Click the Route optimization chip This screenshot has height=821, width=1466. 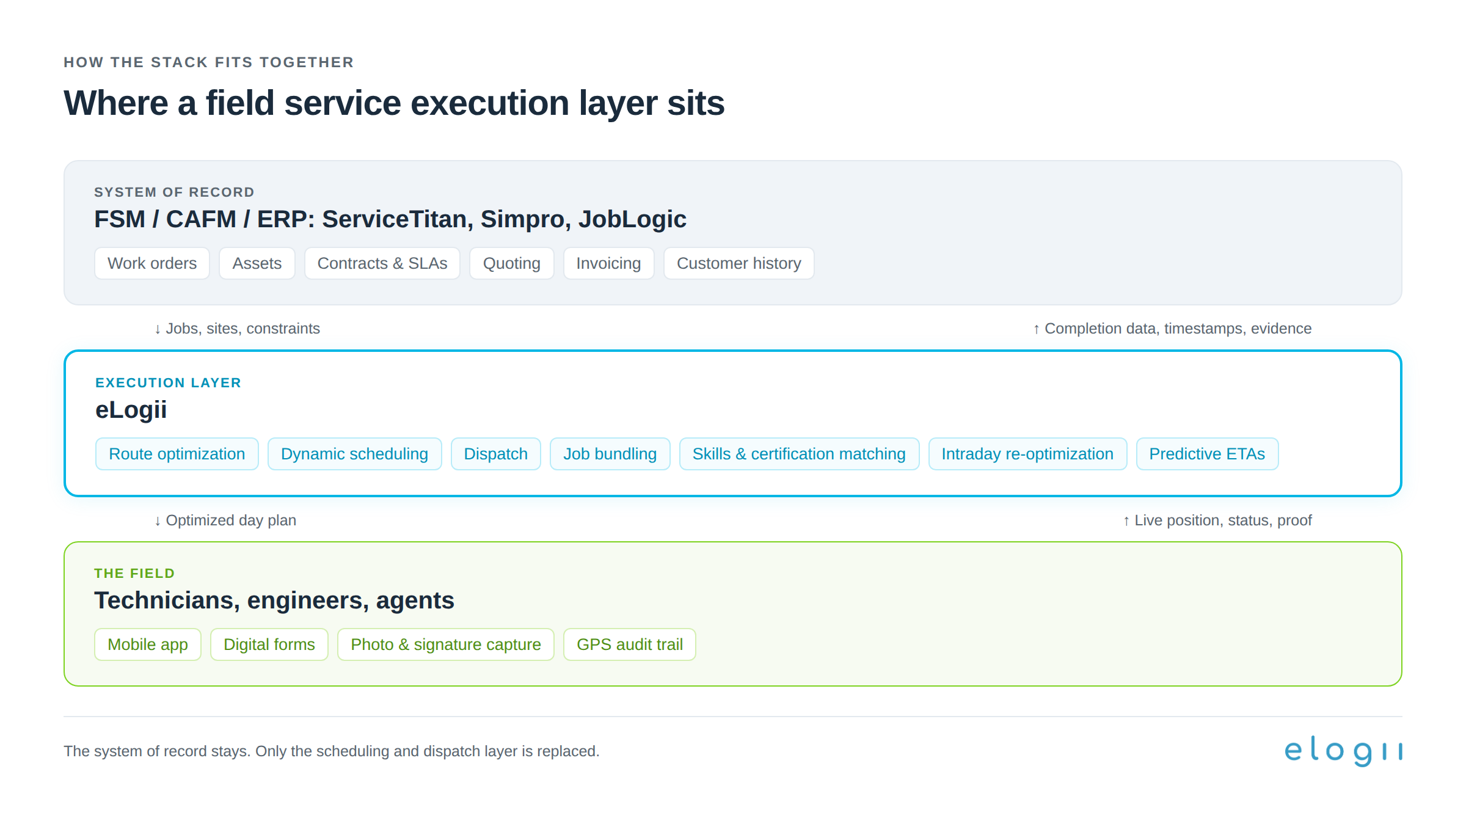click(x=177, y=454)
